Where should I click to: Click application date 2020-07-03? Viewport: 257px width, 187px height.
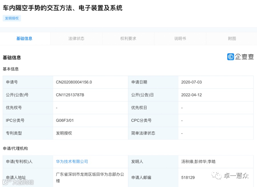[x=191, y=82]
